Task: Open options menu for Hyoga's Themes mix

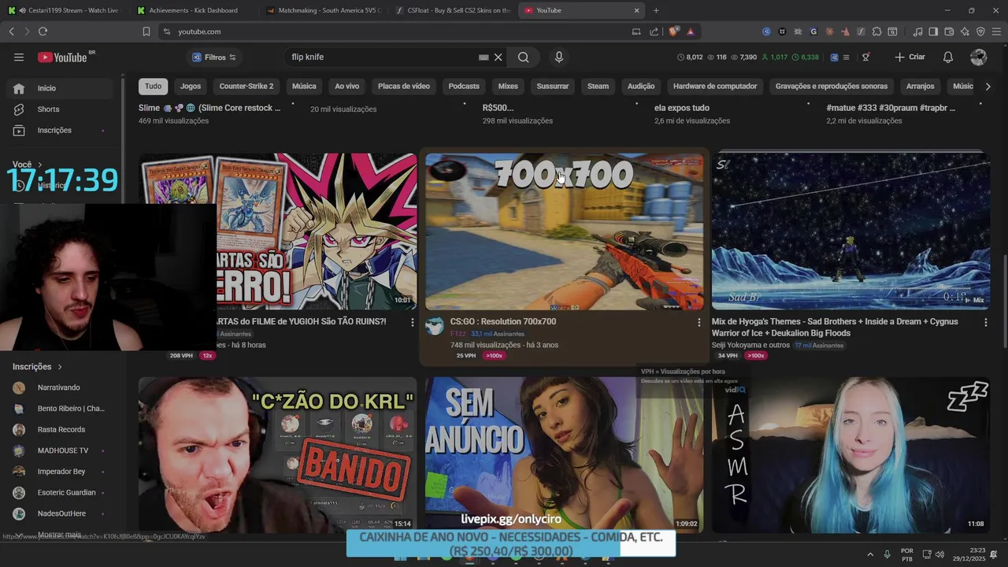Action: click(x=985, y=322)
